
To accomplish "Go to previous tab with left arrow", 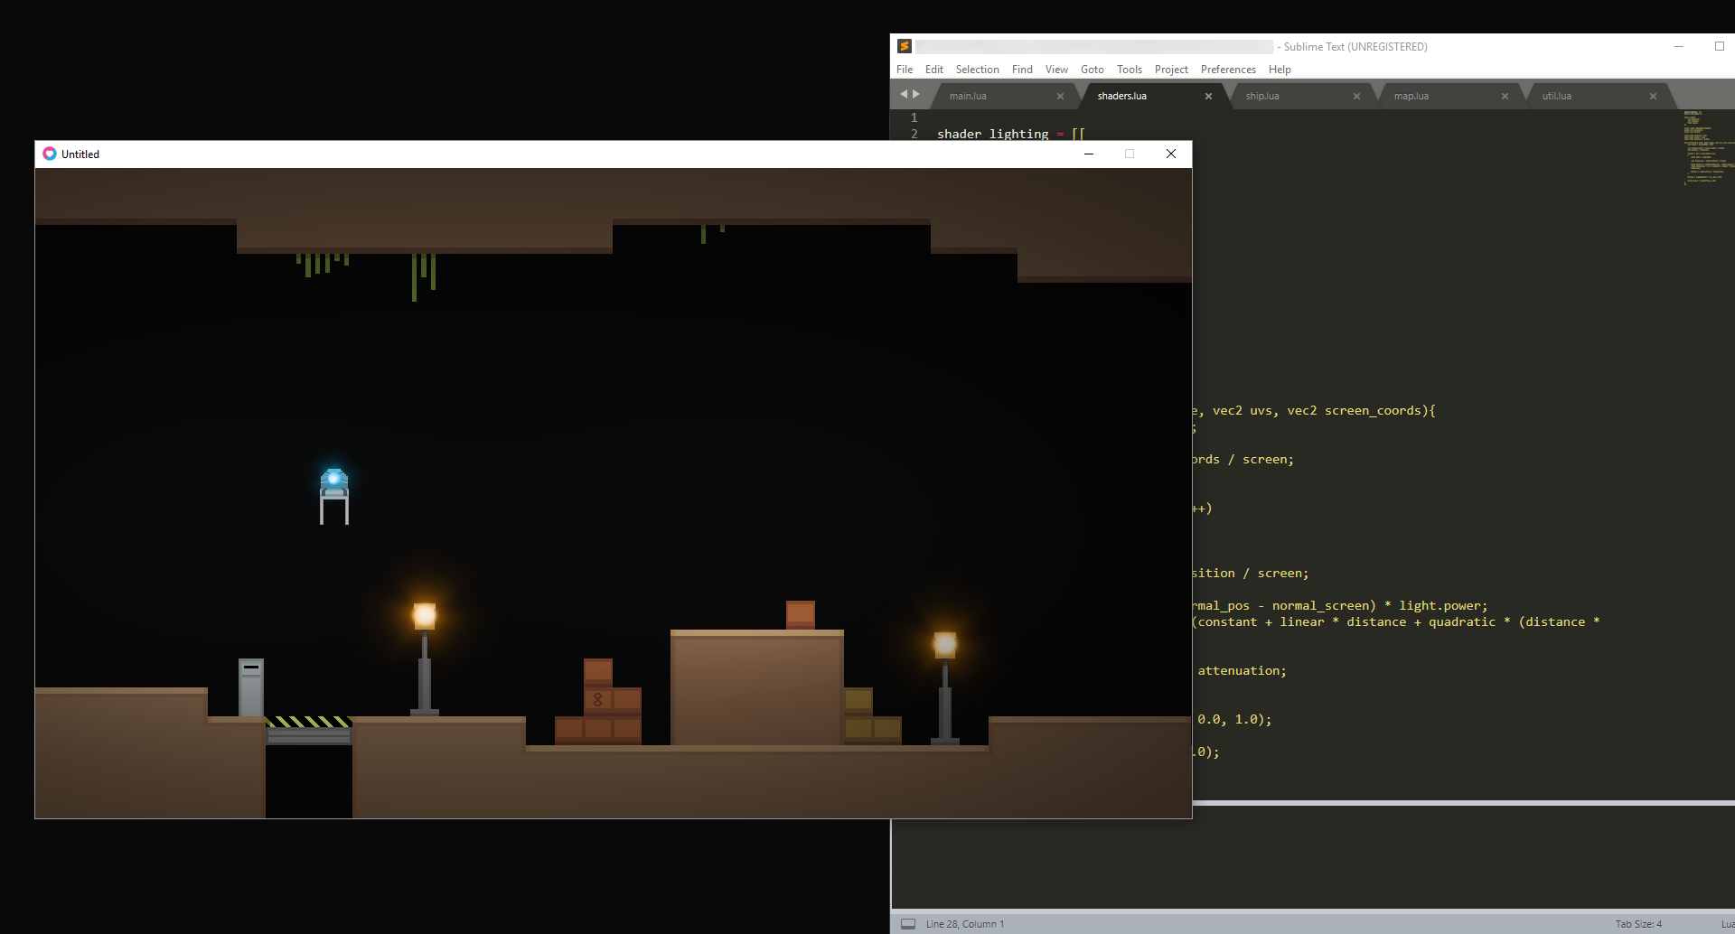I will (x=903, y=94).
